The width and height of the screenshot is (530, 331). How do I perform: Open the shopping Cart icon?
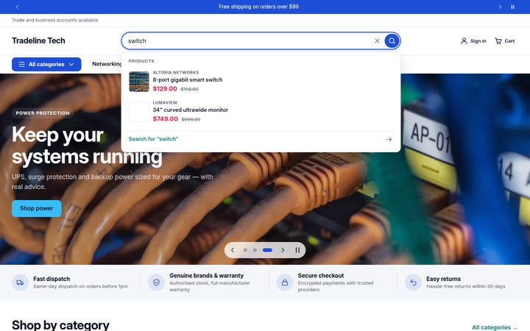498,41
